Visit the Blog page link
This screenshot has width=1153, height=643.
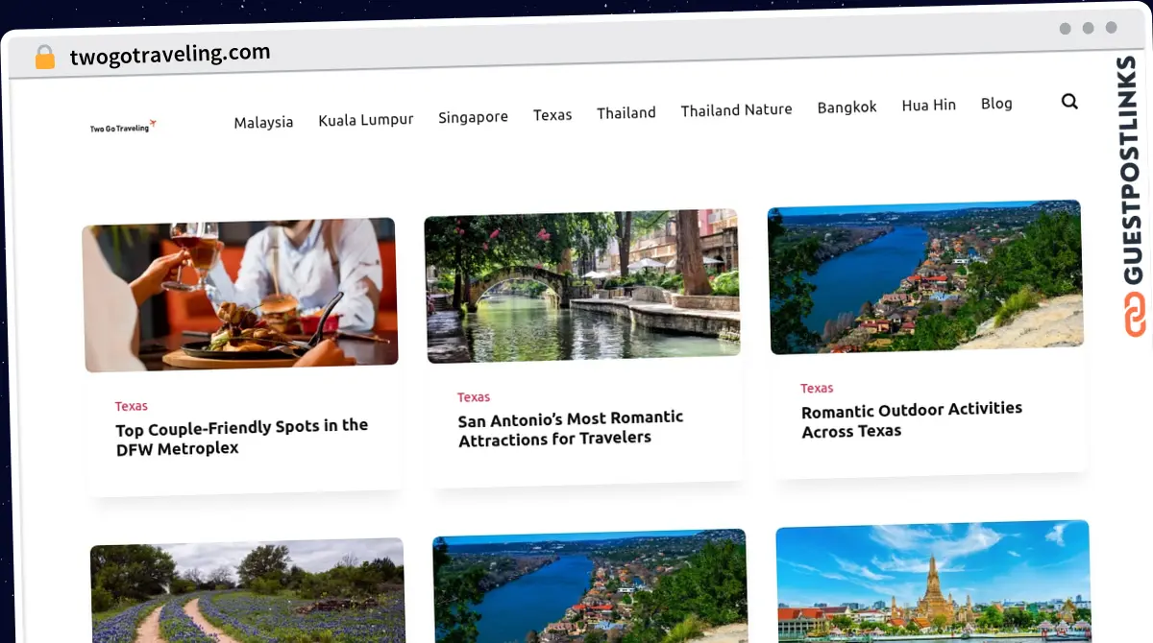[x=996, y=104]
